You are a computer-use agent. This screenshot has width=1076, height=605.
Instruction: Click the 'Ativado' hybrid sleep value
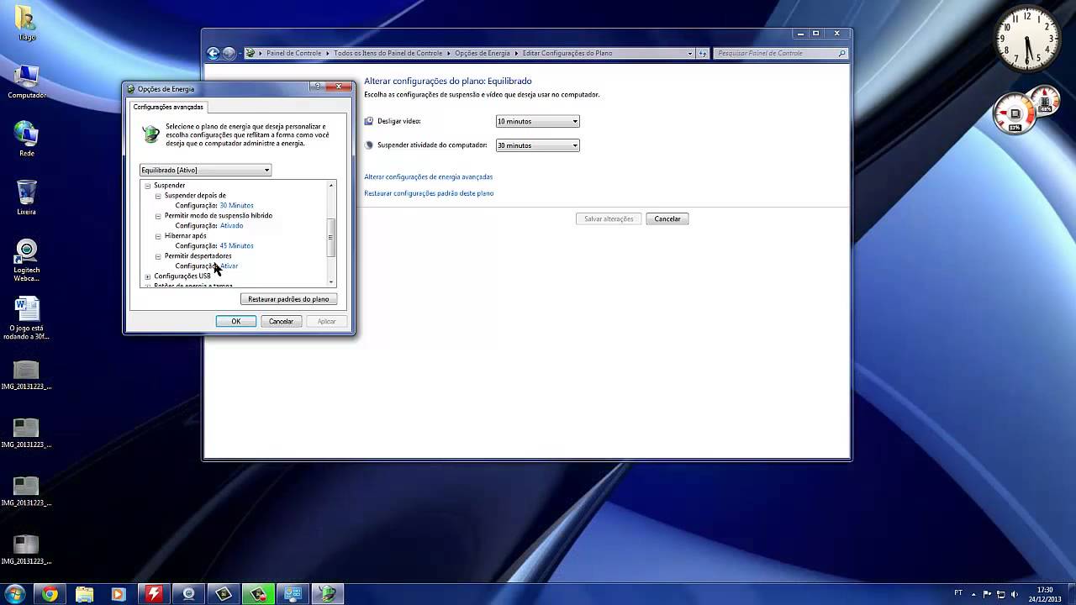231,226
